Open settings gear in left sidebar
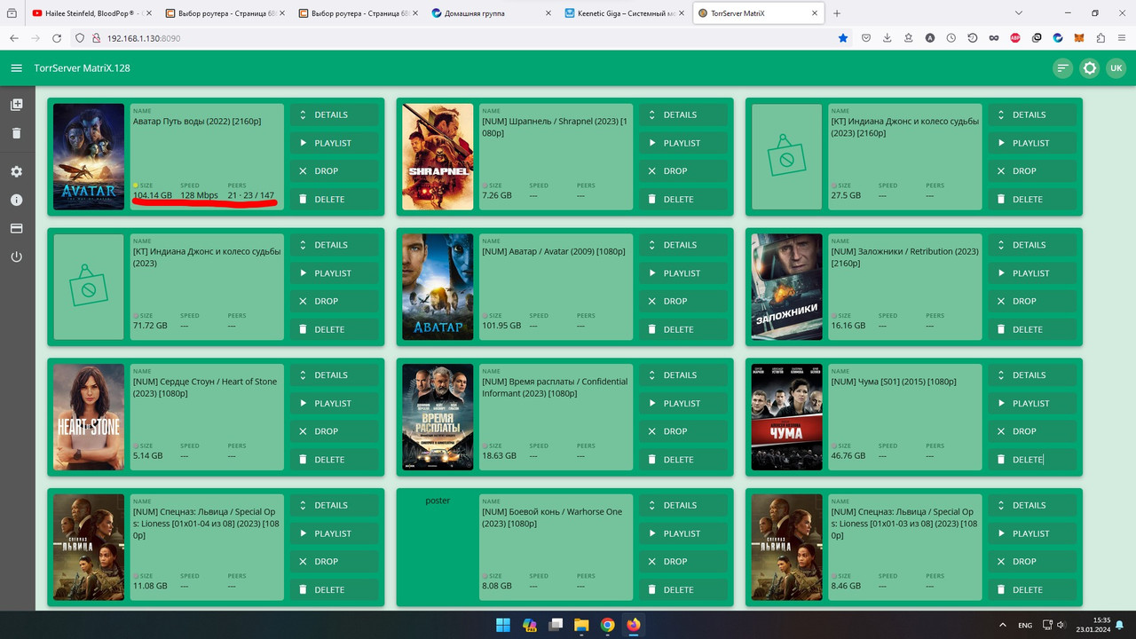 [16, 171]
